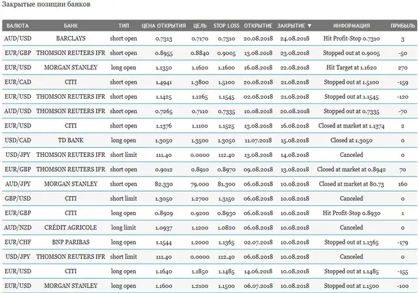Click 'Closed at market at 80.73' cell
Viewport: 419px width, 293px height.
(352, 184)
